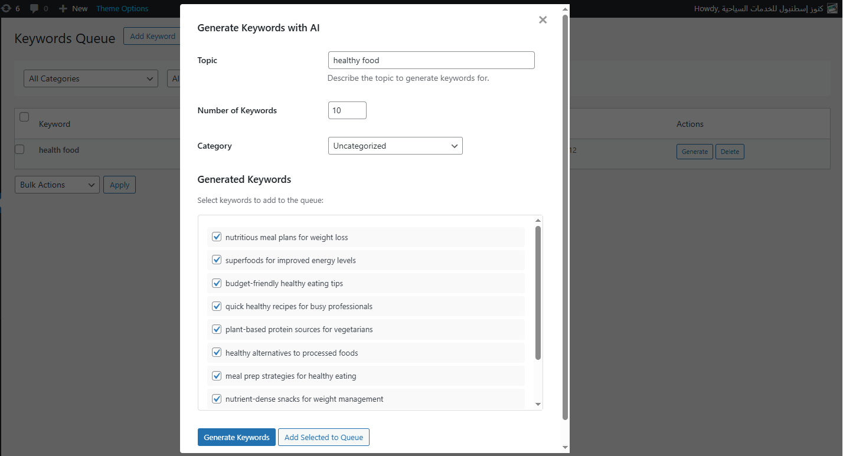
Task: Open Theme Options in the admin bar
Action: 122,8
